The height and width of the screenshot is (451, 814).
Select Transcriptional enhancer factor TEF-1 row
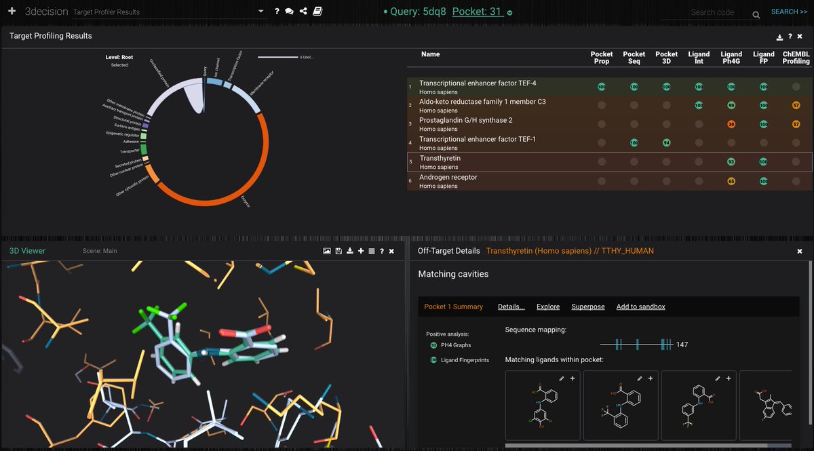pos(610,143)
